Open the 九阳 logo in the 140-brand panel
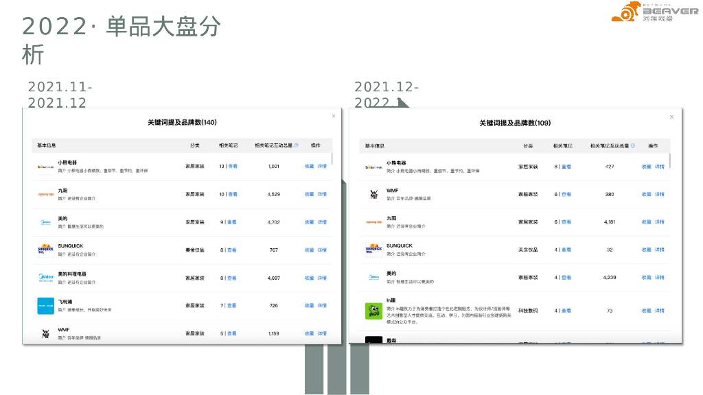The image size is (703, 395). pos(46,194)
